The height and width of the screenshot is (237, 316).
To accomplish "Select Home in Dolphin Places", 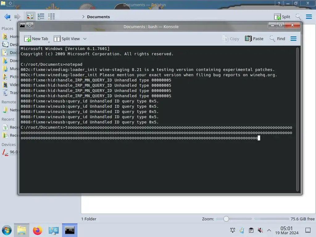I will (x=10, y=36).
